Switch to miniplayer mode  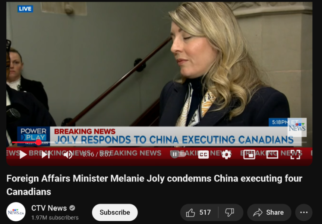point(249,154)
